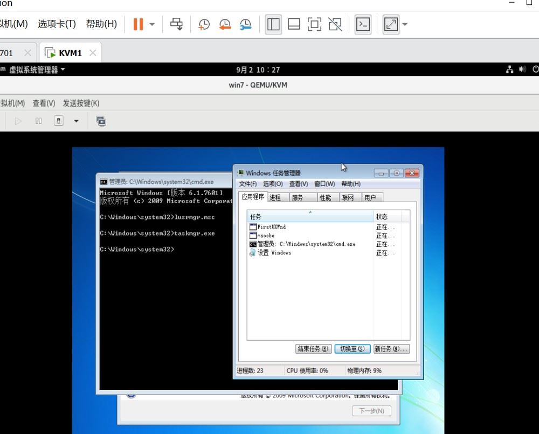Sort by the 状态 column header

[x=387, y=217]
